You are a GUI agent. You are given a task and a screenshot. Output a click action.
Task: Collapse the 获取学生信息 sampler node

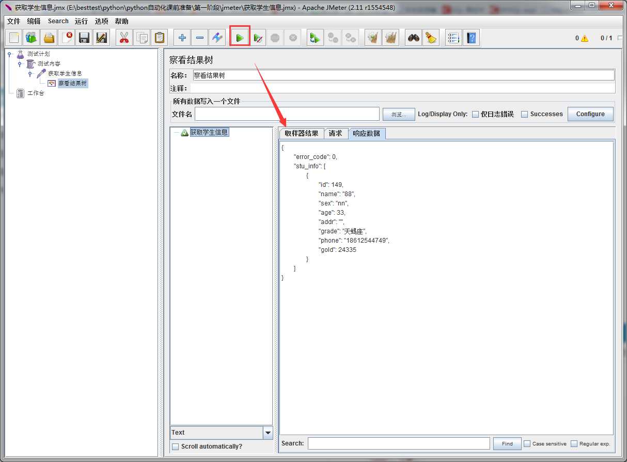coord(30,74)
